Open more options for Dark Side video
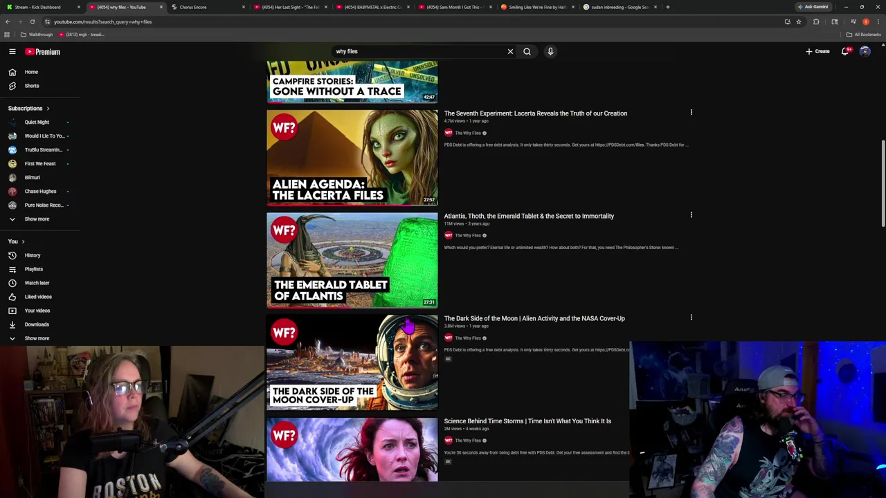The width and height of the screenshot is (886, 498). [x=691, y=317]
